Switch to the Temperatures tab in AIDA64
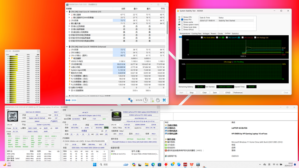This screenshot has height=168, width=299. click(185, 33)
